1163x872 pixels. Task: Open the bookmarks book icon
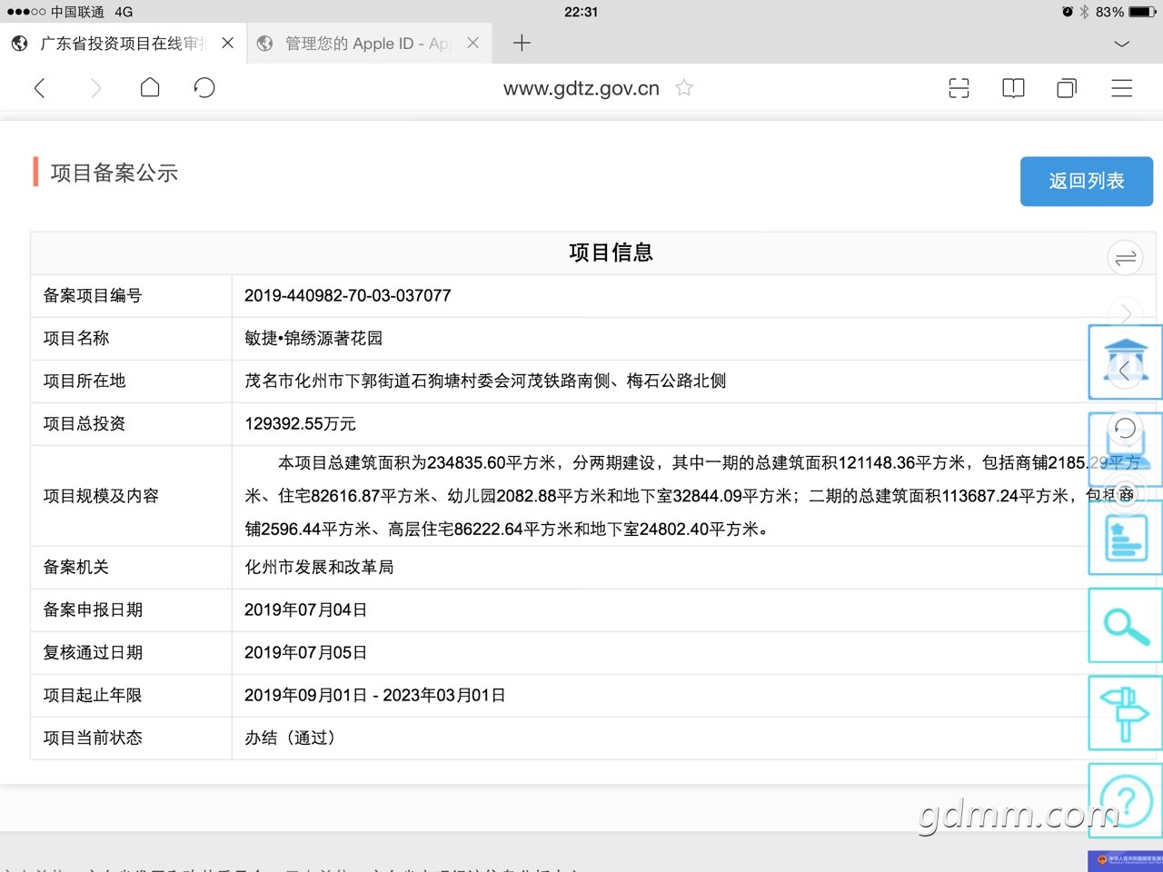pos(1013,88)
